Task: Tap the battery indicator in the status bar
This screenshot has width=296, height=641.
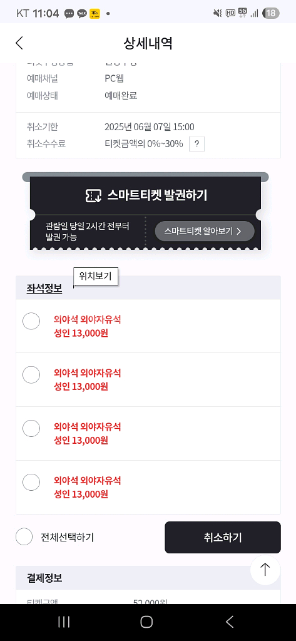Action: [270, 14]
